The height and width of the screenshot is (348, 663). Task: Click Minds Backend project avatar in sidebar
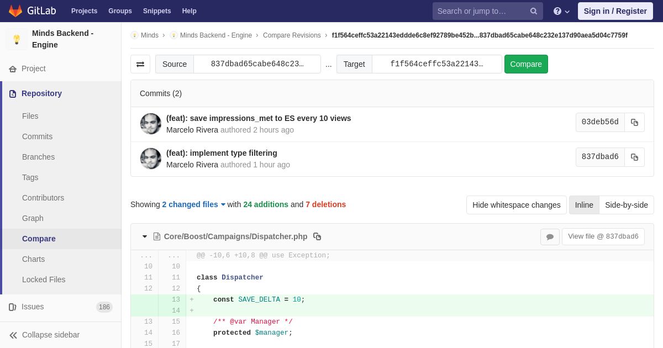pyautogui.click(x=17, y=39)
